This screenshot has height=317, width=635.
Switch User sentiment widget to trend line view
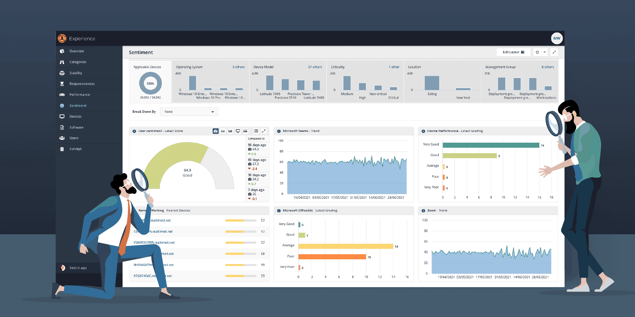pos(231,131)
